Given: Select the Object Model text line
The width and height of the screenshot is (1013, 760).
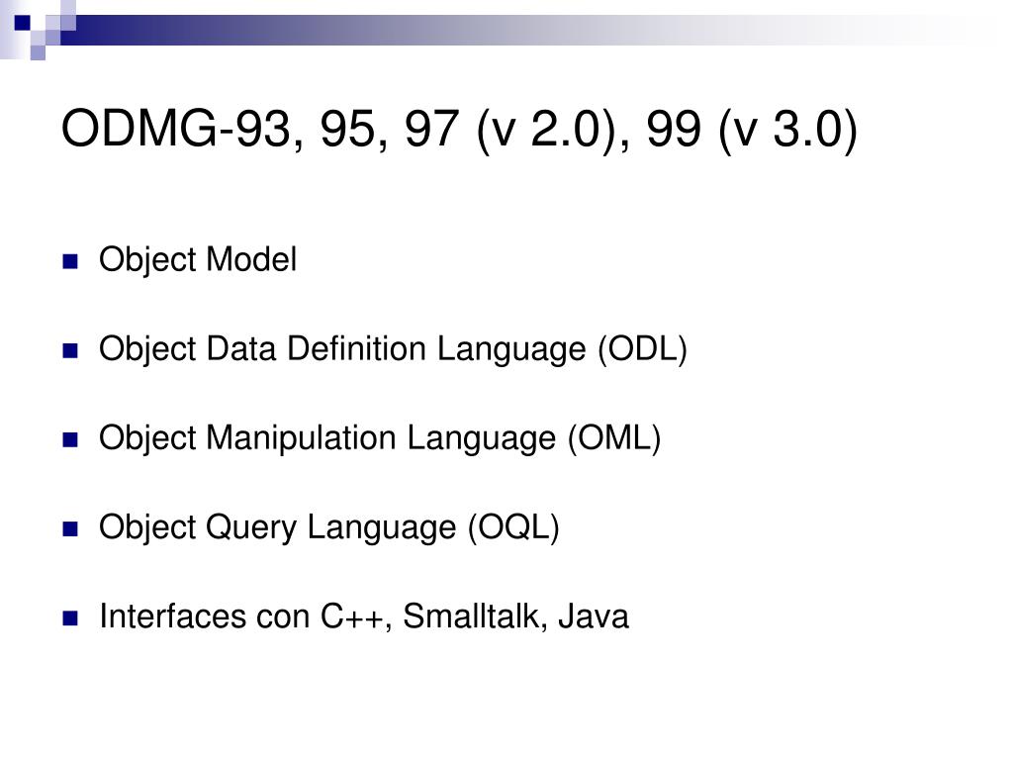Looking at the screenshot, I should pyautogui.click(x=198, y=260).
